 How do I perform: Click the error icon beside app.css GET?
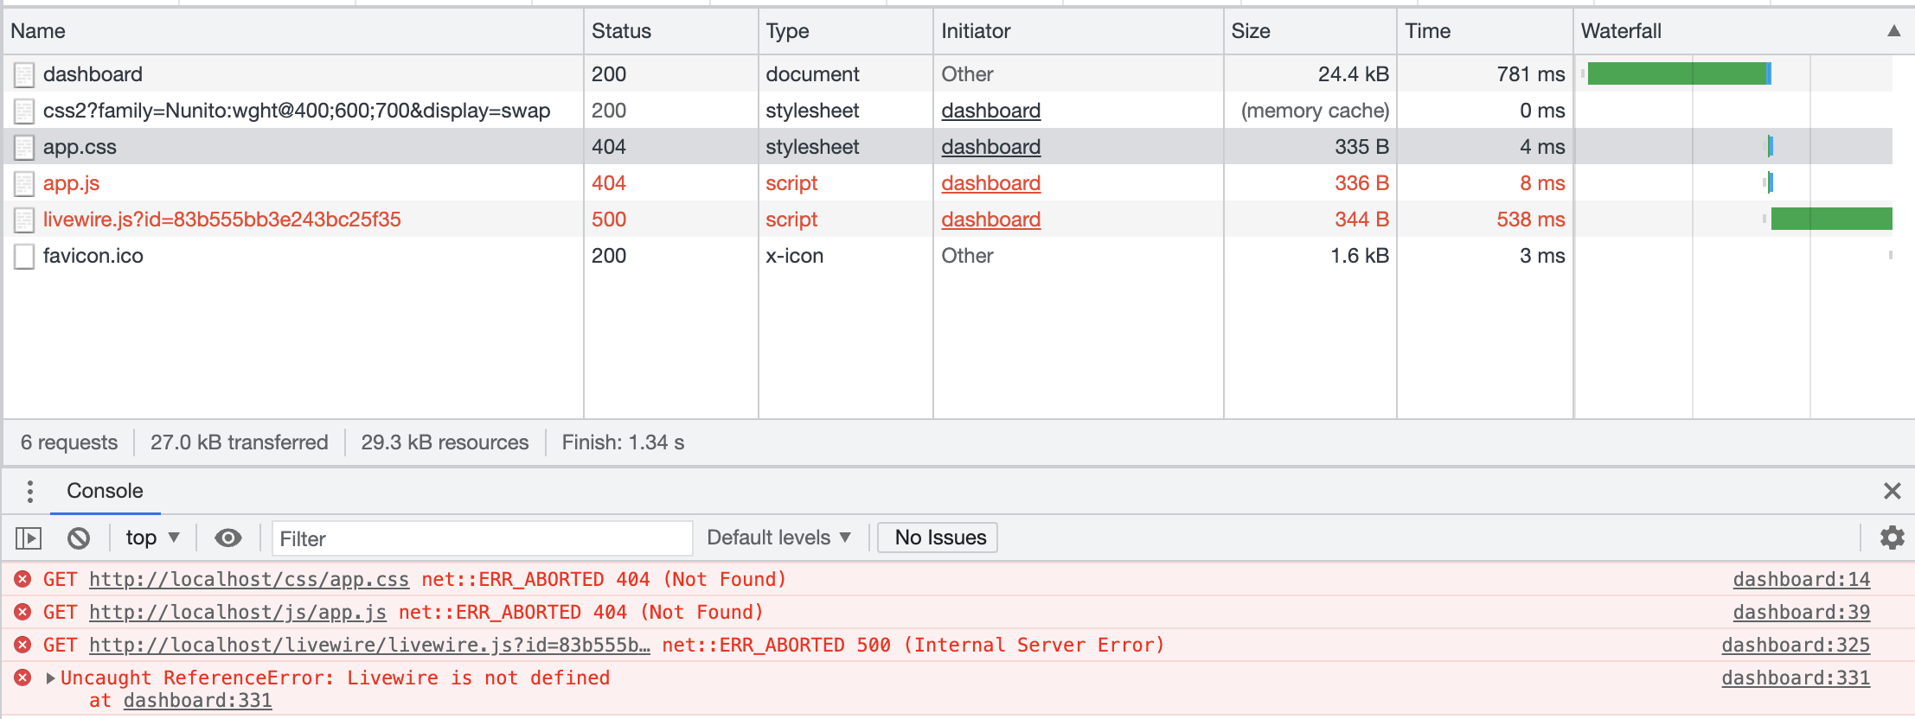23,579
